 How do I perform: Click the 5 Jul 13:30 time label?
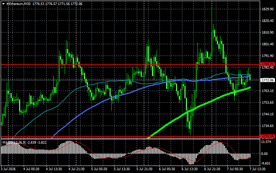pos(122,169)
